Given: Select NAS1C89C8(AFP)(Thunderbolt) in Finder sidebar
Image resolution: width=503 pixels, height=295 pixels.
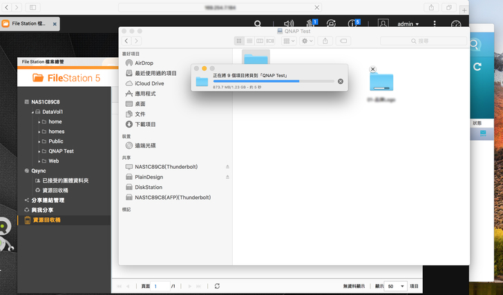Looking at the screenshot, I should click(173, 197).
